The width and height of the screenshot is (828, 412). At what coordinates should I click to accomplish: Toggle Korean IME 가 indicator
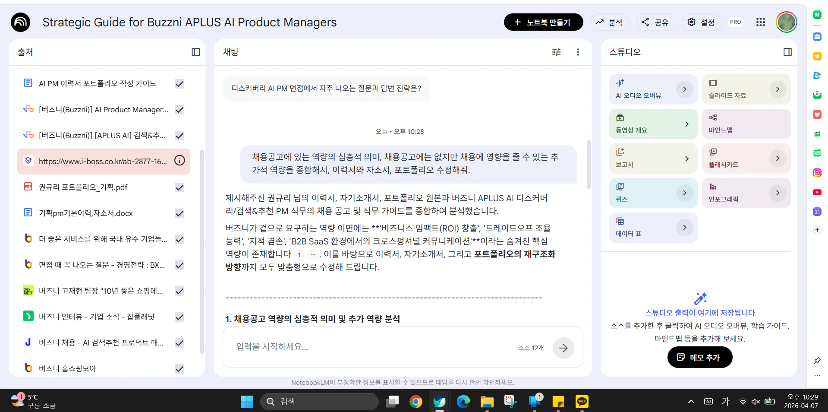tap(726, 402)
